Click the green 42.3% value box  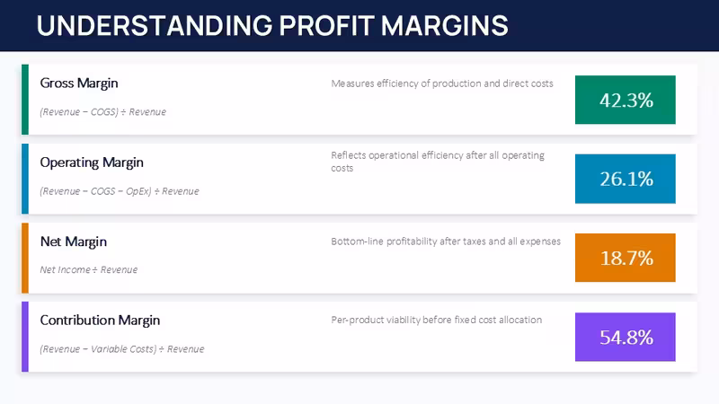[x=625, y=100]
